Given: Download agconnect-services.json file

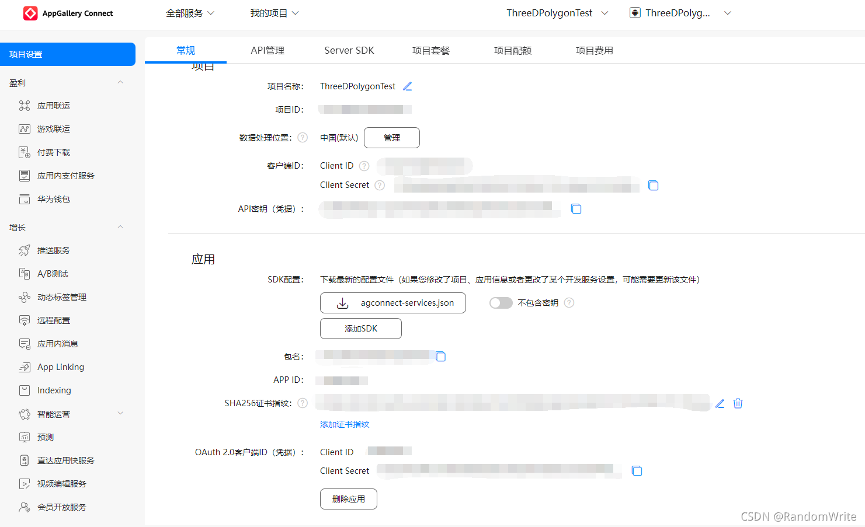Looking at the screenshot, I should 393,303.
